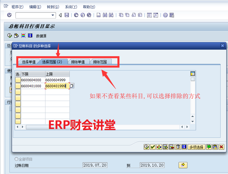The width and height of the screenshot is (228, 174).
Task: Select the row selector for 6600401000
Action: coord(18,86)
